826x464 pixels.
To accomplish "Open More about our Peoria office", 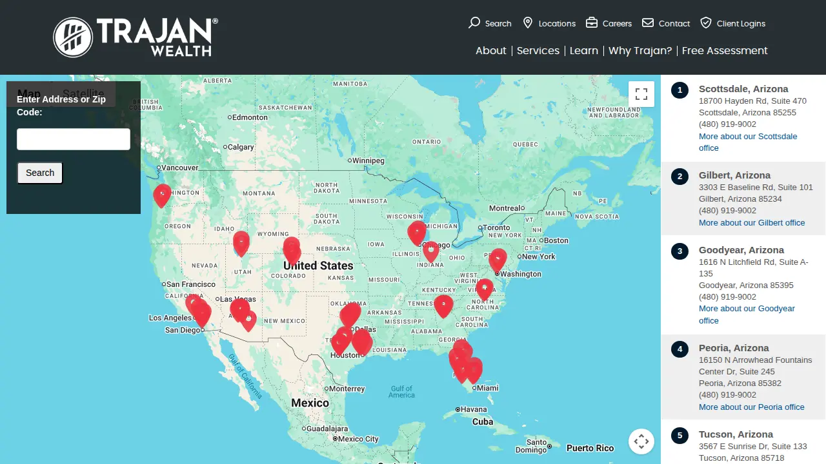I will pyautogui.click(x=752, y=407).
